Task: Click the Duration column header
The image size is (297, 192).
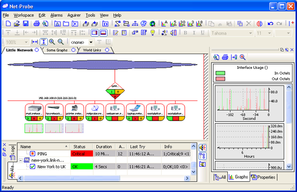Action: (104, 146)
